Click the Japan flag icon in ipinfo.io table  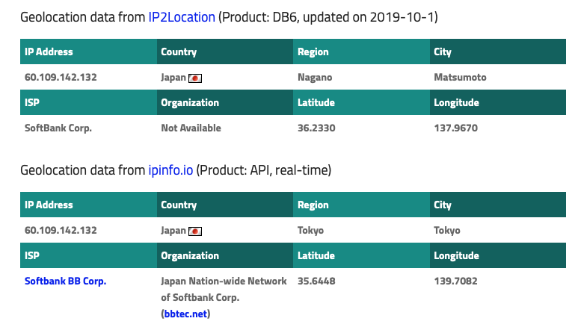point(195,231)
